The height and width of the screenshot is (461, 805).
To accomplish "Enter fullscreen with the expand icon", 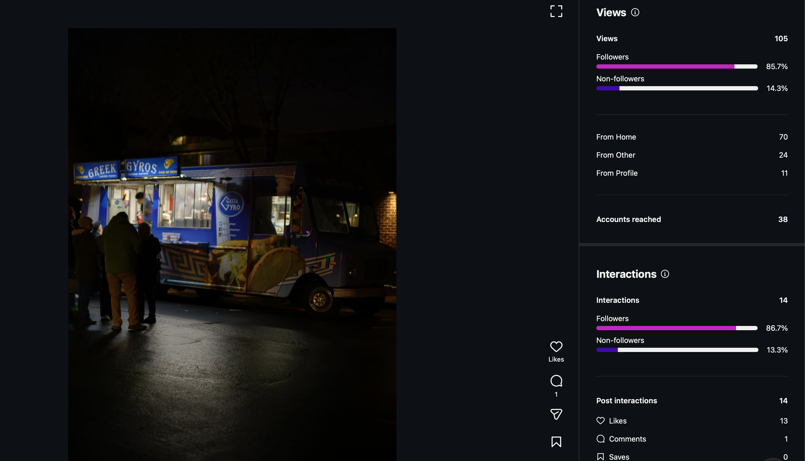I will 556,11.
